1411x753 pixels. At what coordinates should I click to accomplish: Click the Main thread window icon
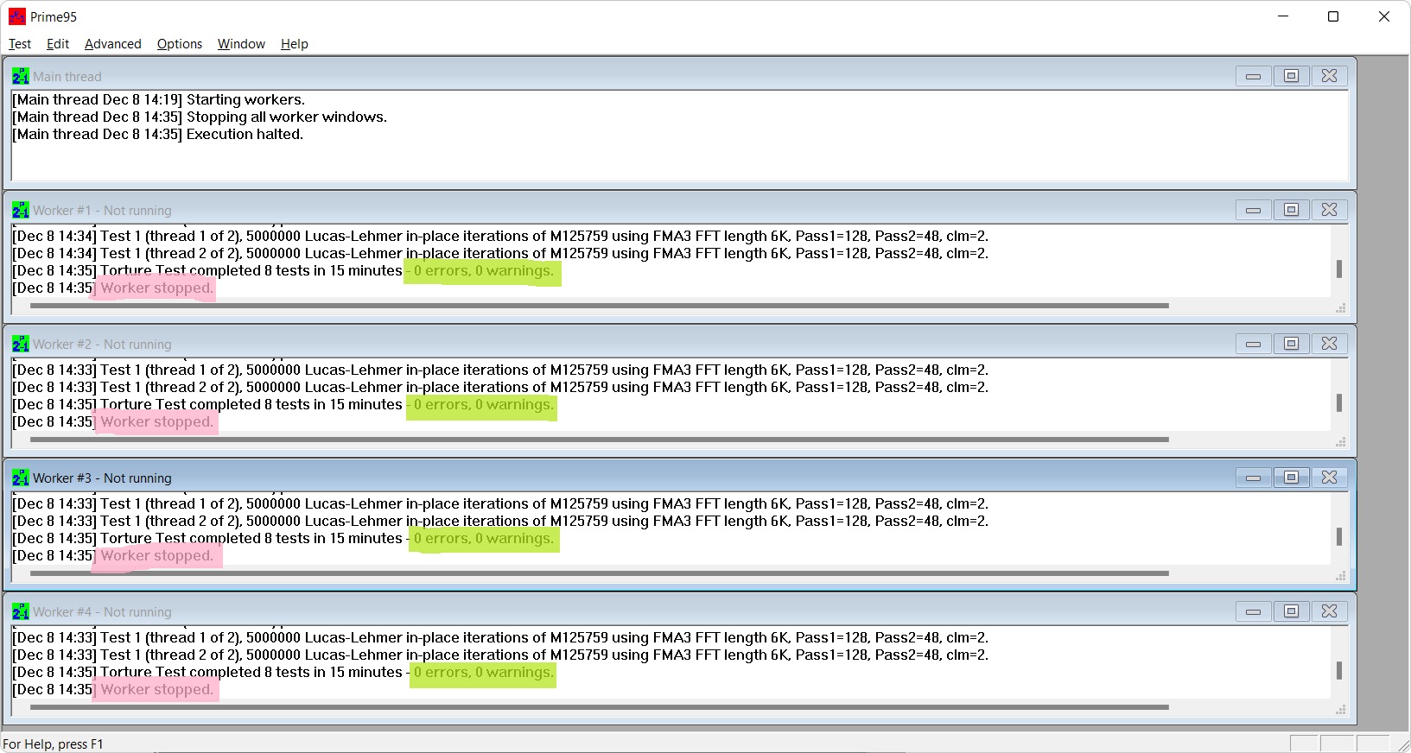(20, 76)
